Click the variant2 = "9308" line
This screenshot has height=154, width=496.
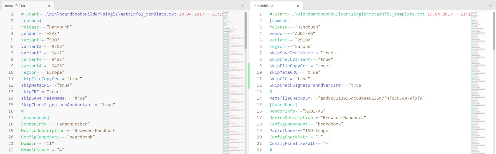43,46
